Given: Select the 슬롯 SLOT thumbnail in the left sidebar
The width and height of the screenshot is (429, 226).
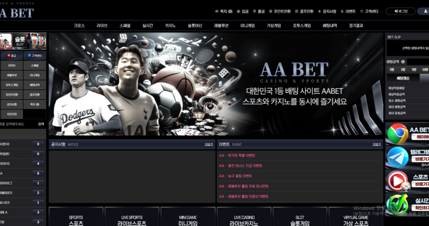Looking at the screenshot, I should coord(29,41).
